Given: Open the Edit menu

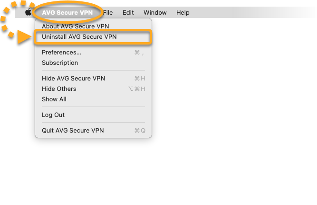Looking at the screenshot, I should pos(128,12).
